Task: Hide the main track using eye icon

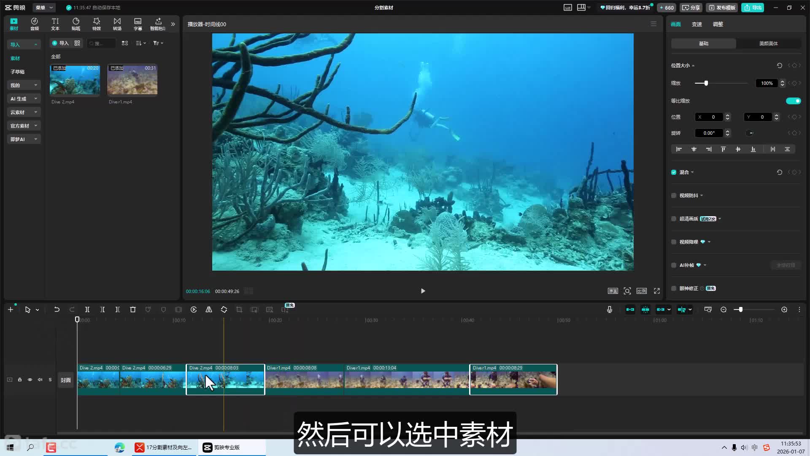Action: [x=30, y=380]
